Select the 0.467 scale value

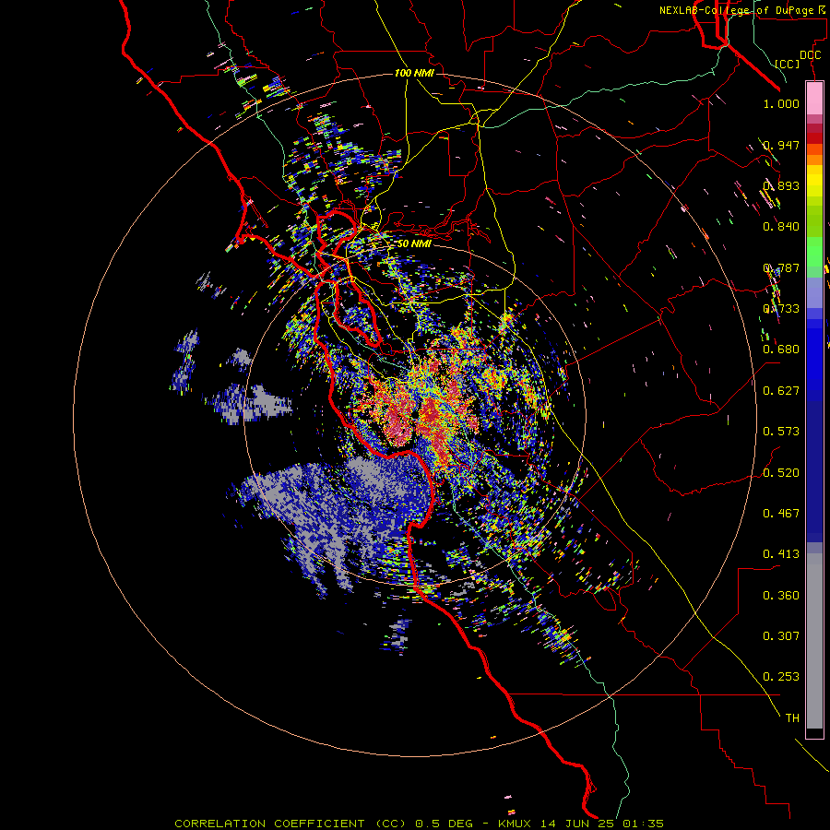pos(781,514)
